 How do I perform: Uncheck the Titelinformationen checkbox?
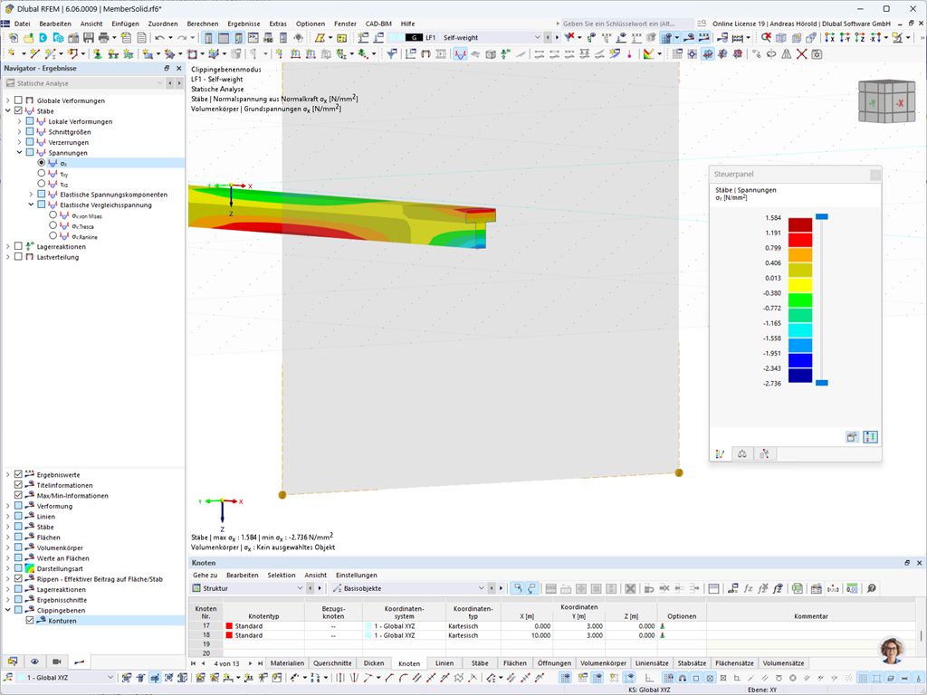18,485
